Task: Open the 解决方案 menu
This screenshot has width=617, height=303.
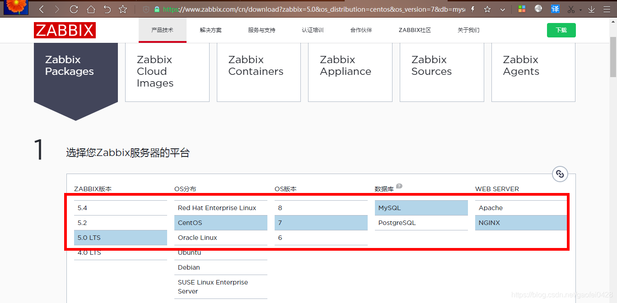Action: [x=211, y=30]
